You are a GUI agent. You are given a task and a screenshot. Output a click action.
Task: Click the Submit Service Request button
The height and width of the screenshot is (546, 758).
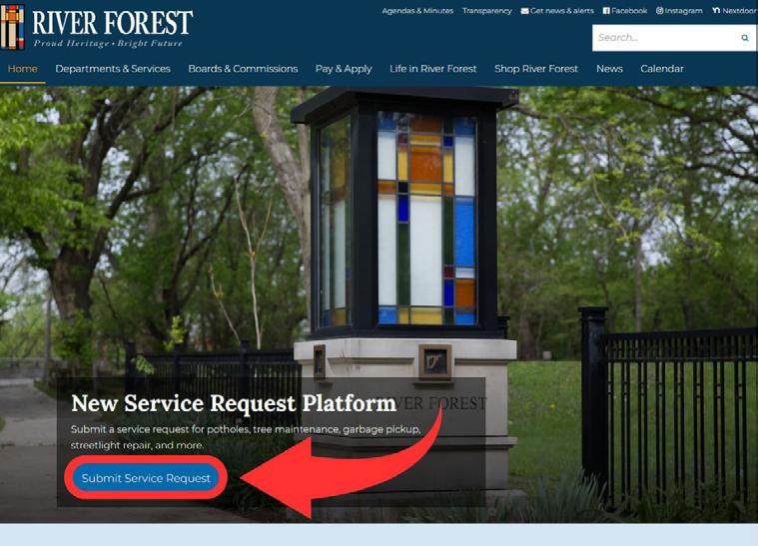click(x=146, y=478)
